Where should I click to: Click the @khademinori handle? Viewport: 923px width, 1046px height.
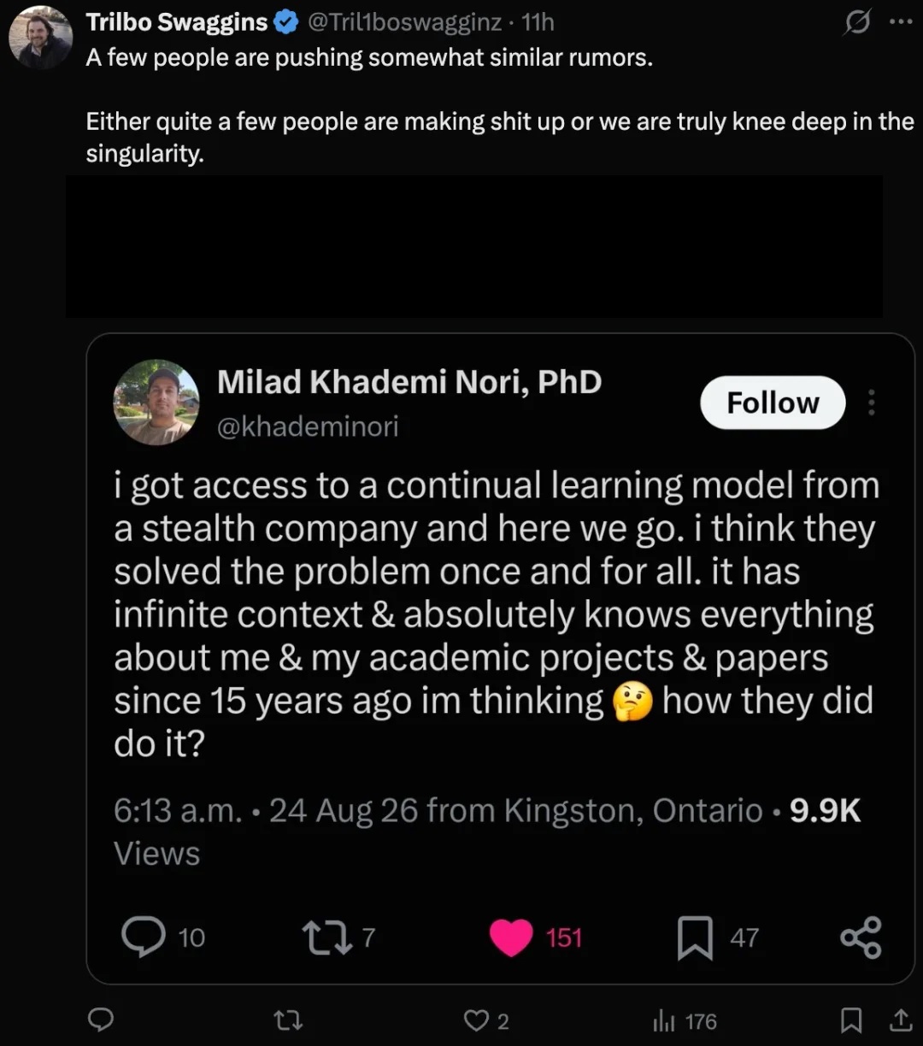point(308,426)
